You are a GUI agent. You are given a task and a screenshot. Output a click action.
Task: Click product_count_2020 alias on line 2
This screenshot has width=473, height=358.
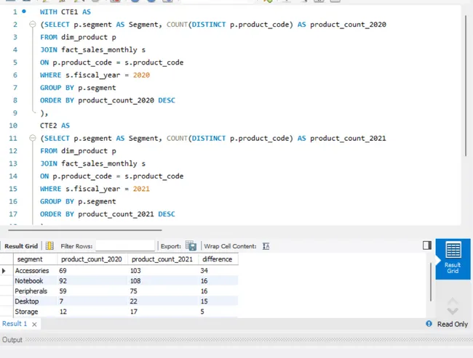click(x=348, y=25)
